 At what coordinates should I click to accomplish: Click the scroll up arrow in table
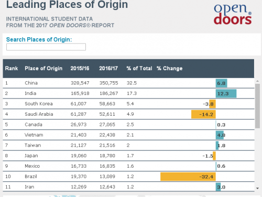coord(257,81)
